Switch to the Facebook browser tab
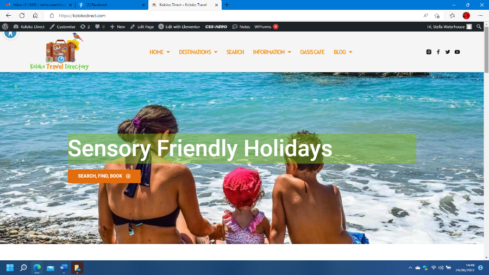The height and width of the screenshot is (275, 489). 111,5
